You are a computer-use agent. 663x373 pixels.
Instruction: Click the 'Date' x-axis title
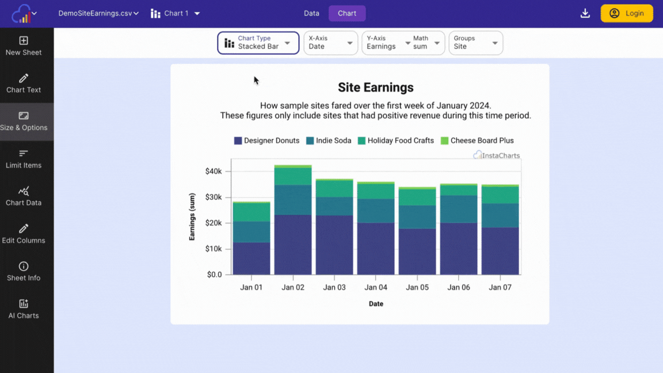pyautogui.click(x=376, y=304)
